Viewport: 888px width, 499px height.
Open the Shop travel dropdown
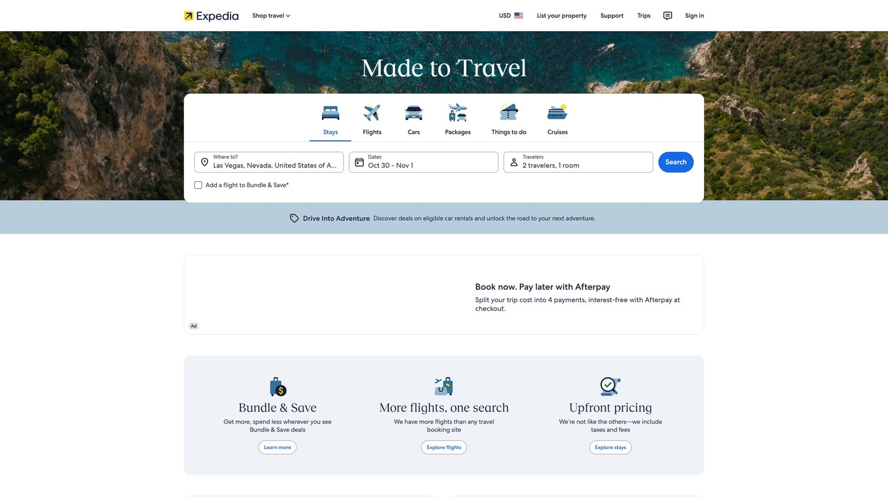point(271,16)
